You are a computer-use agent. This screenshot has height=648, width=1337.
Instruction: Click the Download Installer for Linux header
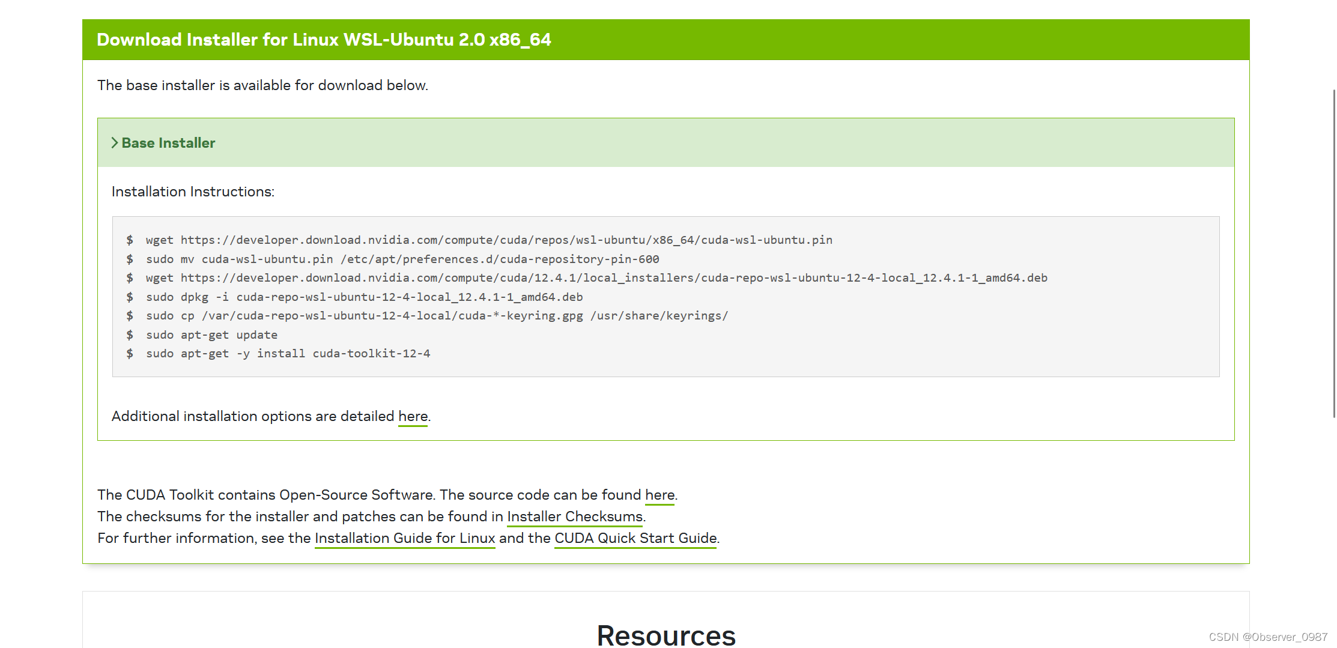click(324, 40)
